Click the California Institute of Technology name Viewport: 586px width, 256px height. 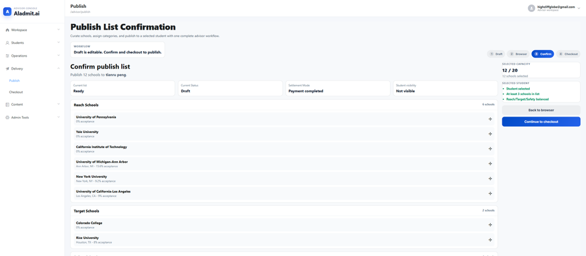click(x=102, y=147)
